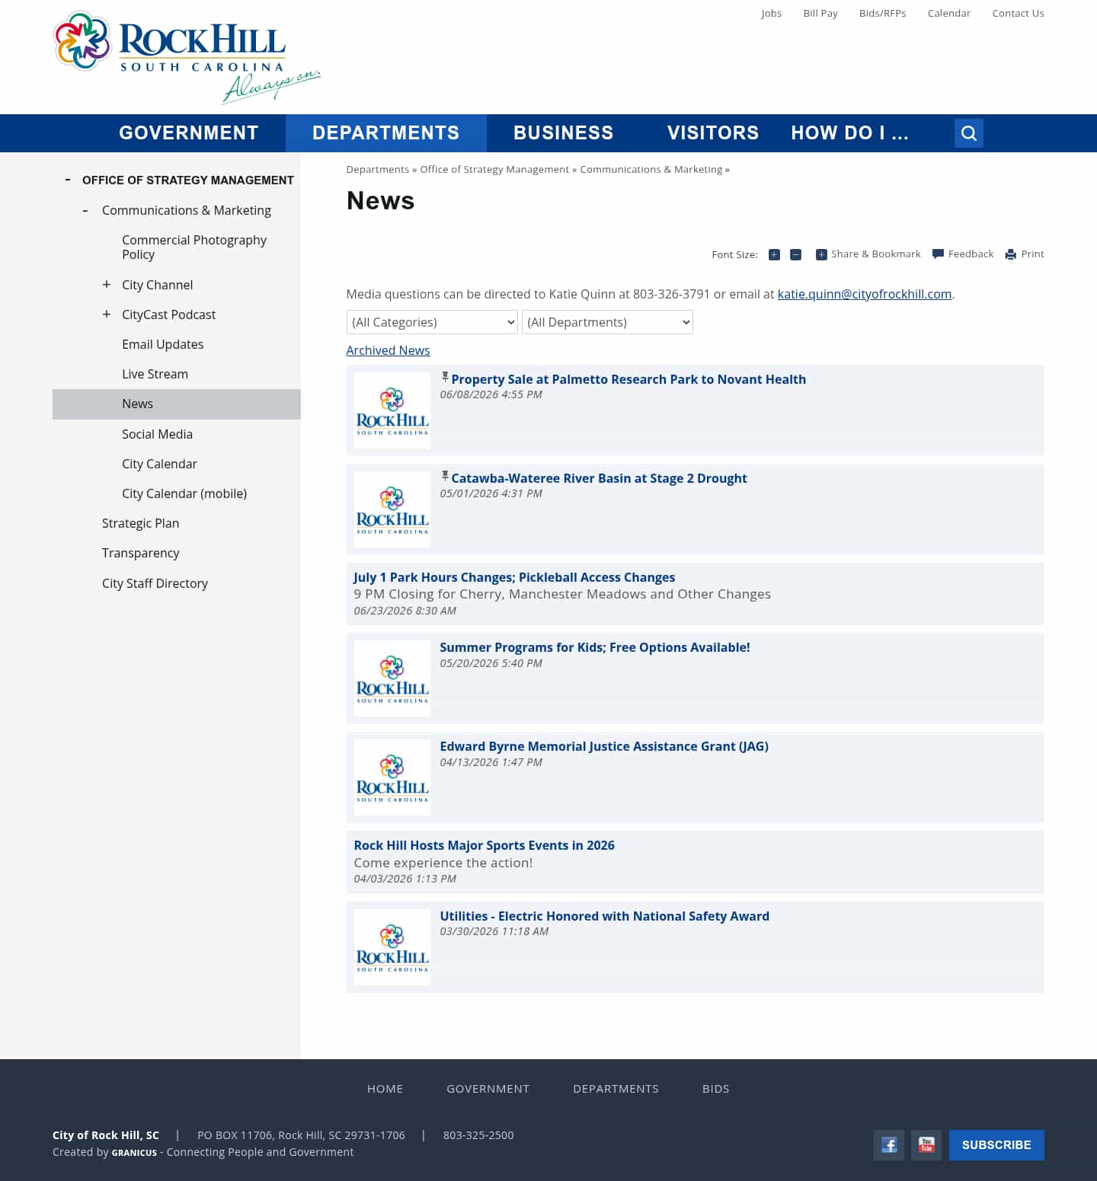1097x1181 pixels.
Task: Click thumbnail for Edward Byrne Memorial Grant
Action: pos(392,777)
